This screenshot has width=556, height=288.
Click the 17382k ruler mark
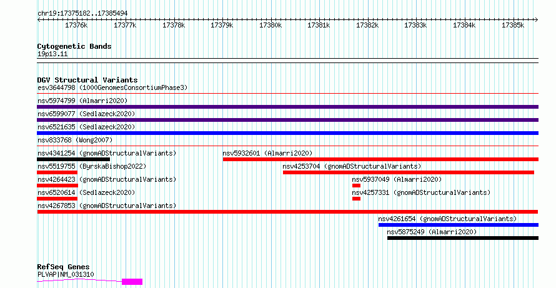click(x=367, y=25)
